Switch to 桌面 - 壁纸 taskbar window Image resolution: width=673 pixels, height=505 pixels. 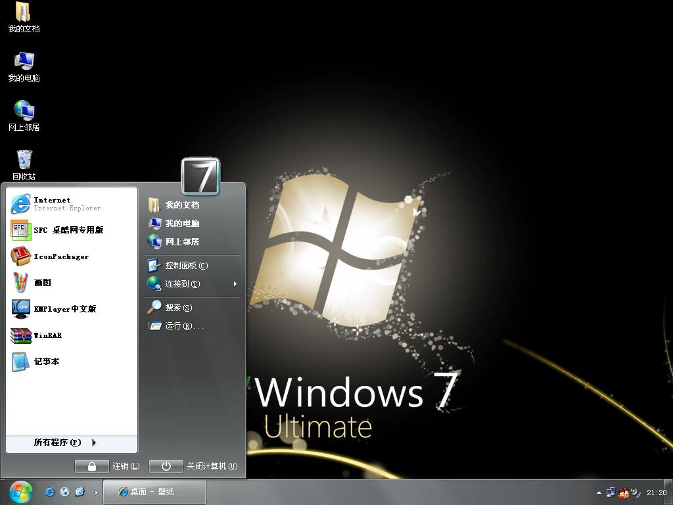click(x=154, y=492)
